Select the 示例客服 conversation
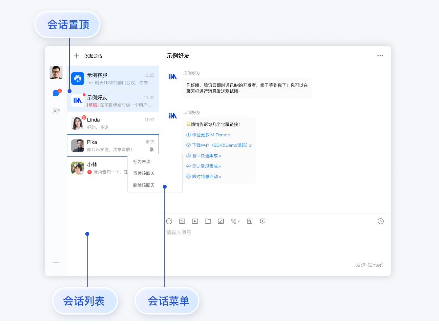This screenshot has width=439, height=325. 113,78
